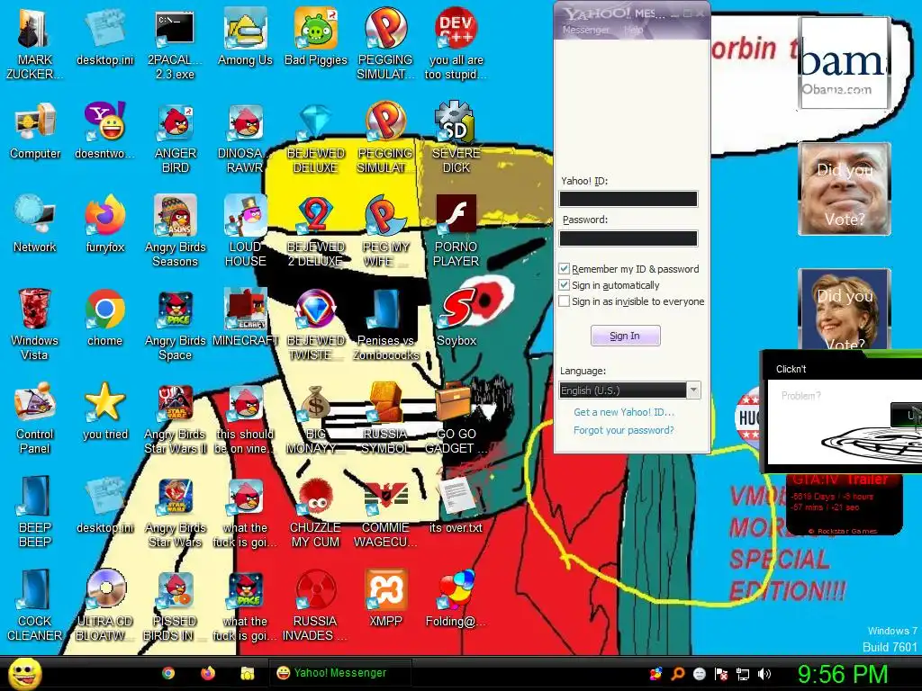
Task: Open the ULTRA CD BLOATW... disc icon
Action: coord(104,605)
